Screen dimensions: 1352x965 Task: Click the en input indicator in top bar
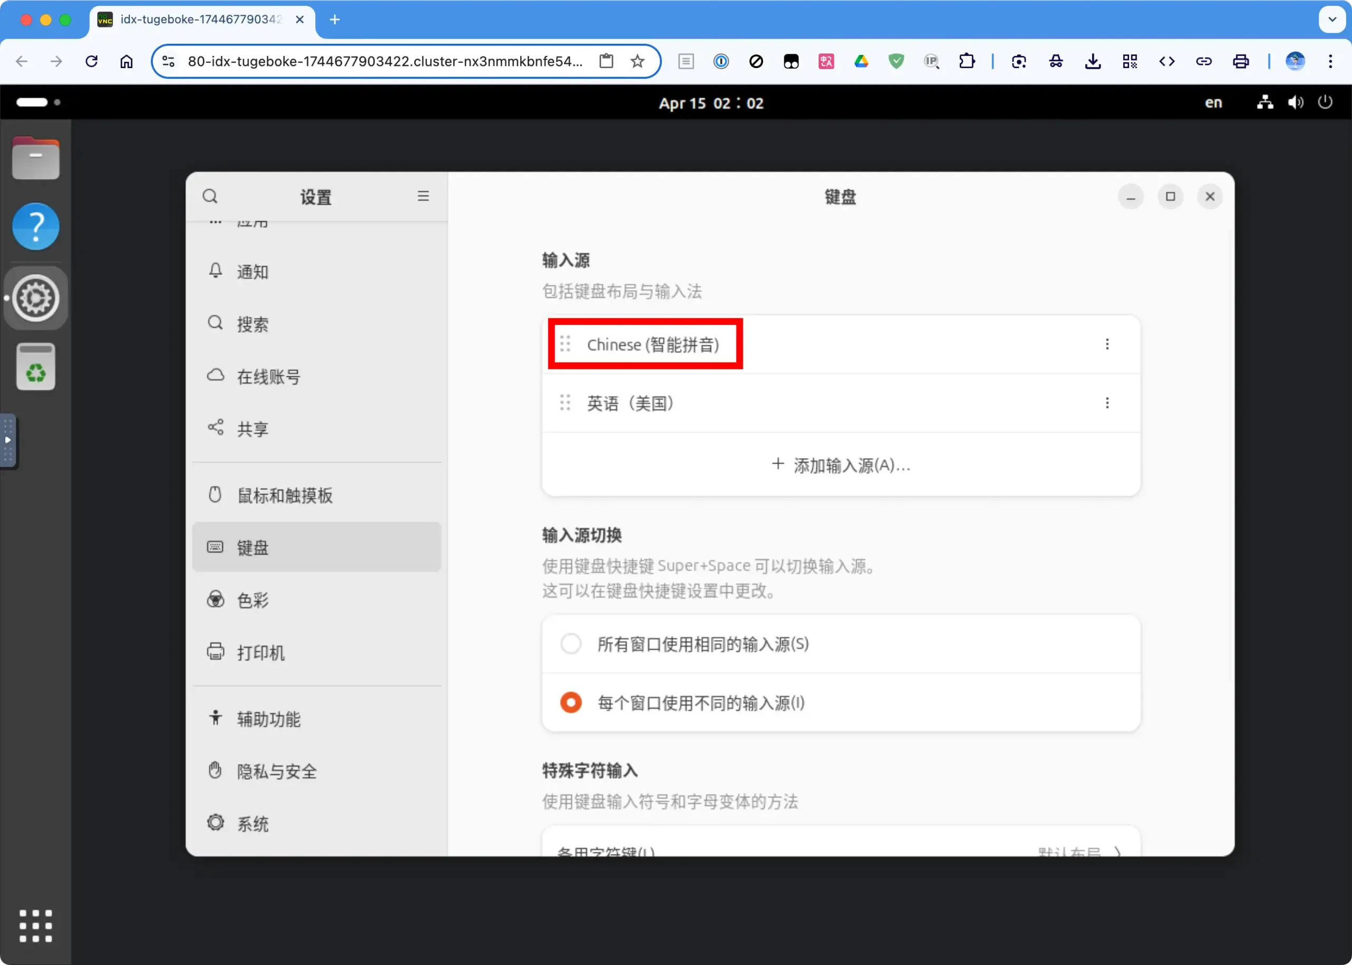coord(1214,103)
